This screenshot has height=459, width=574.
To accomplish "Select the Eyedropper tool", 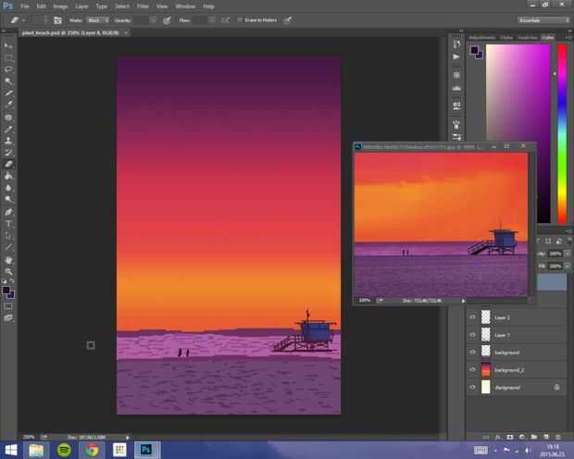I will coord(8,105).
